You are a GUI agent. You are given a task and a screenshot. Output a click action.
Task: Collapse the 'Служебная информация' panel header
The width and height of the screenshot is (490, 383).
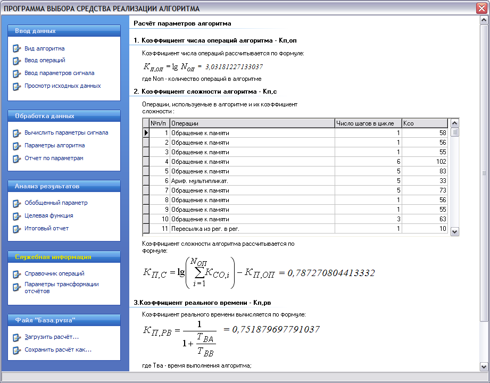64,257
